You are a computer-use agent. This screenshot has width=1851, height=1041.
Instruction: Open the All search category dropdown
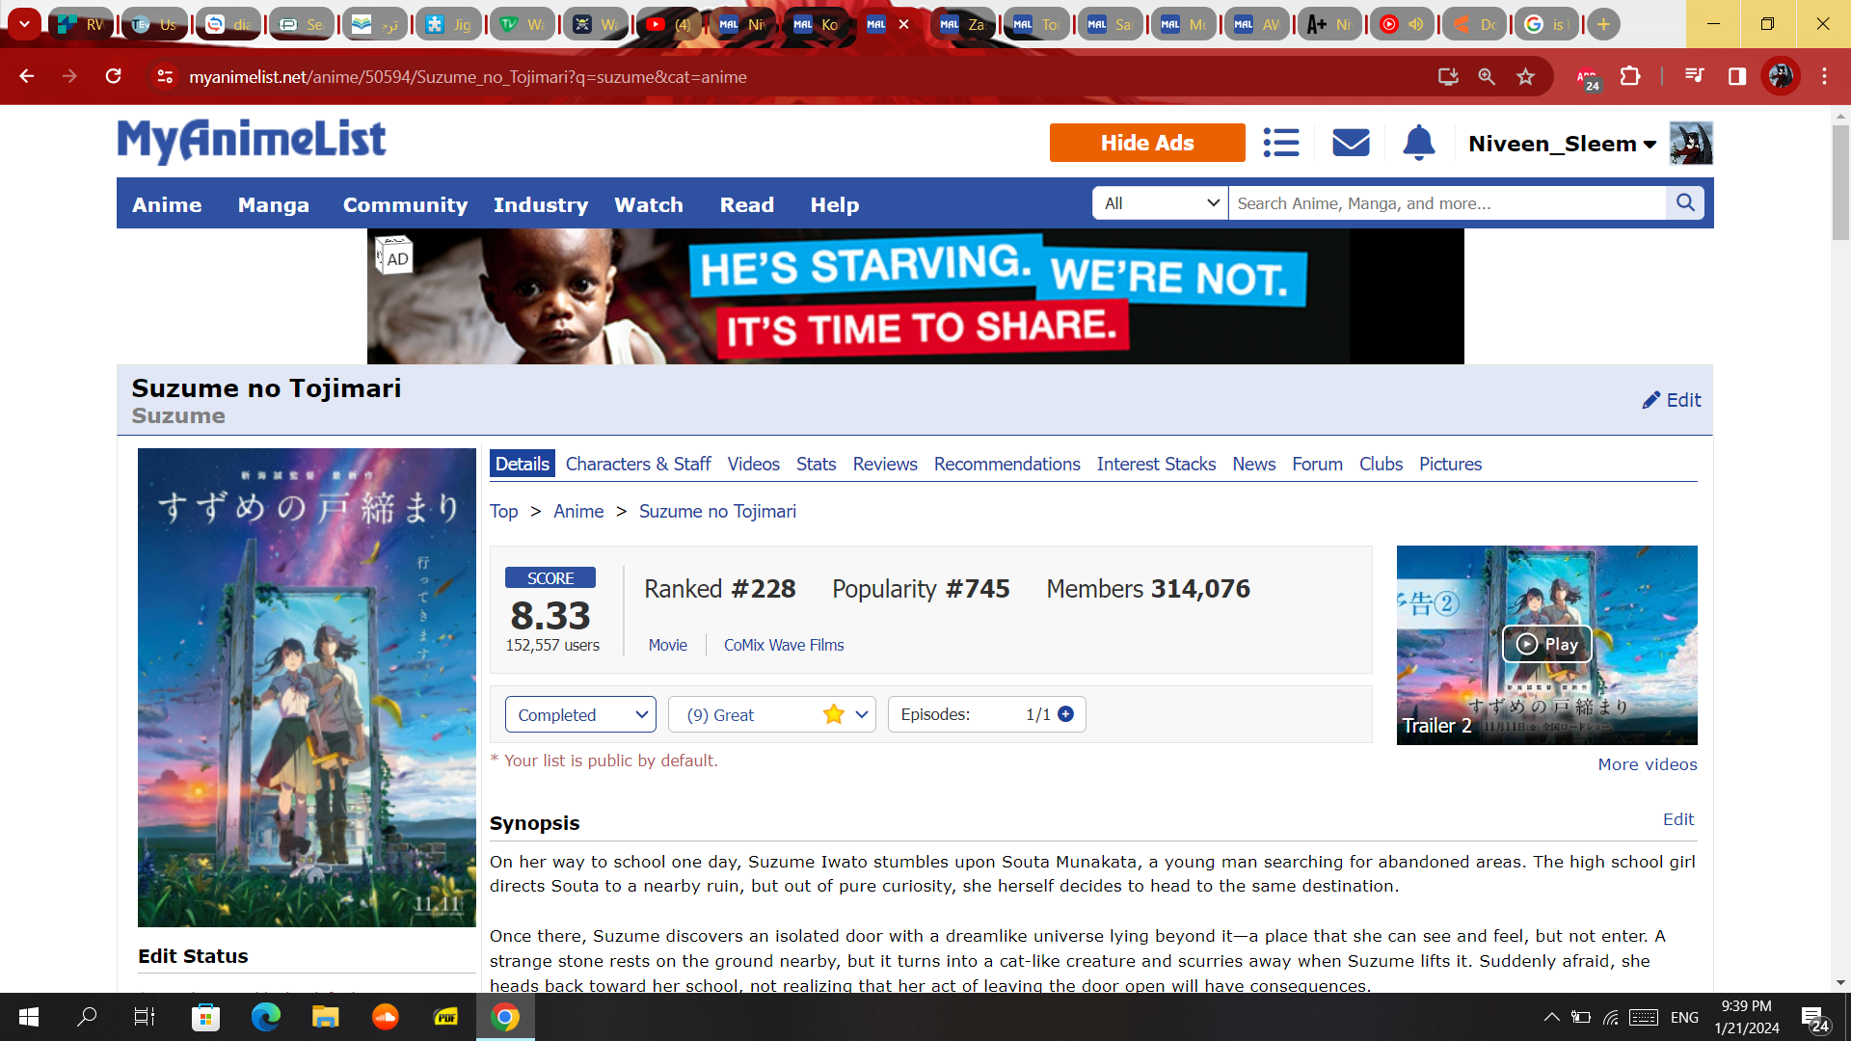[x=1160, y=202]
